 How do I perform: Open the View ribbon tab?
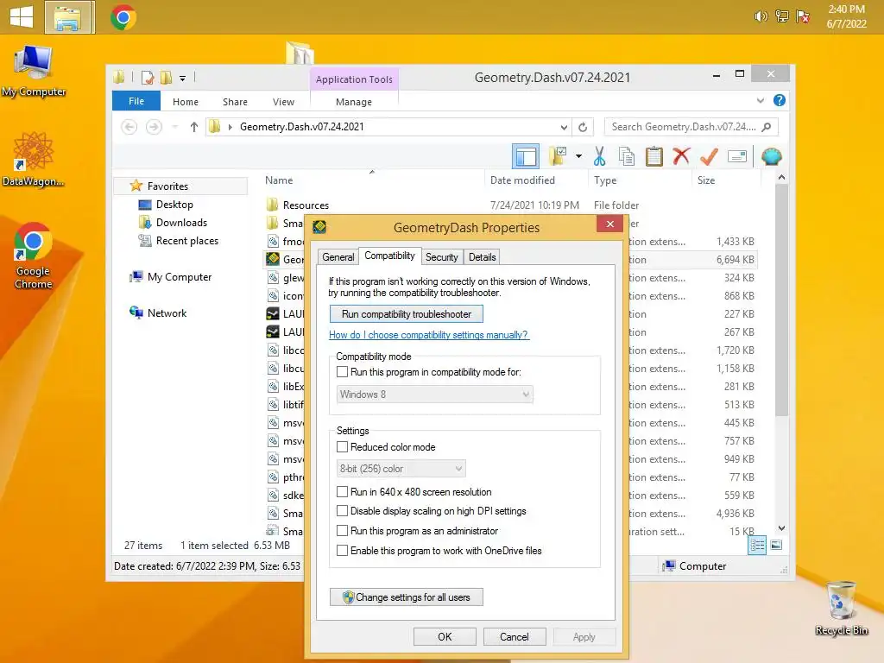coord(283,102)
